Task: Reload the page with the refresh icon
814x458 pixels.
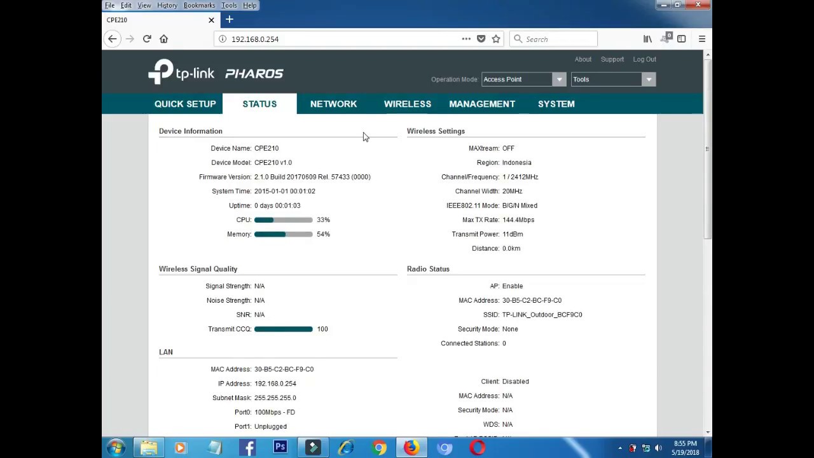Action: tap(147, 39)
